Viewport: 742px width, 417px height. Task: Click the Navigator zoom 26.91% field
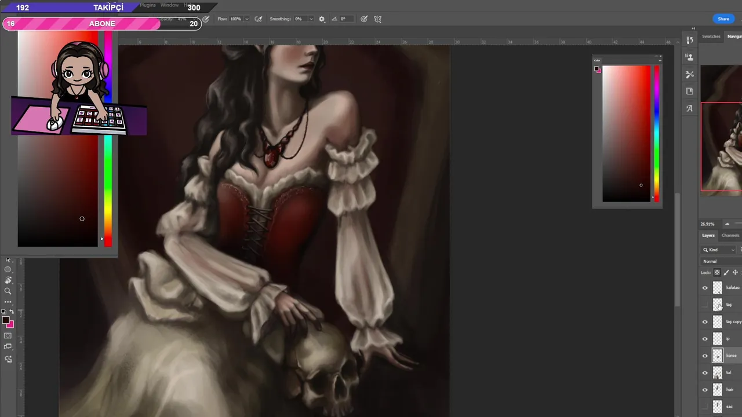(708, 224)
